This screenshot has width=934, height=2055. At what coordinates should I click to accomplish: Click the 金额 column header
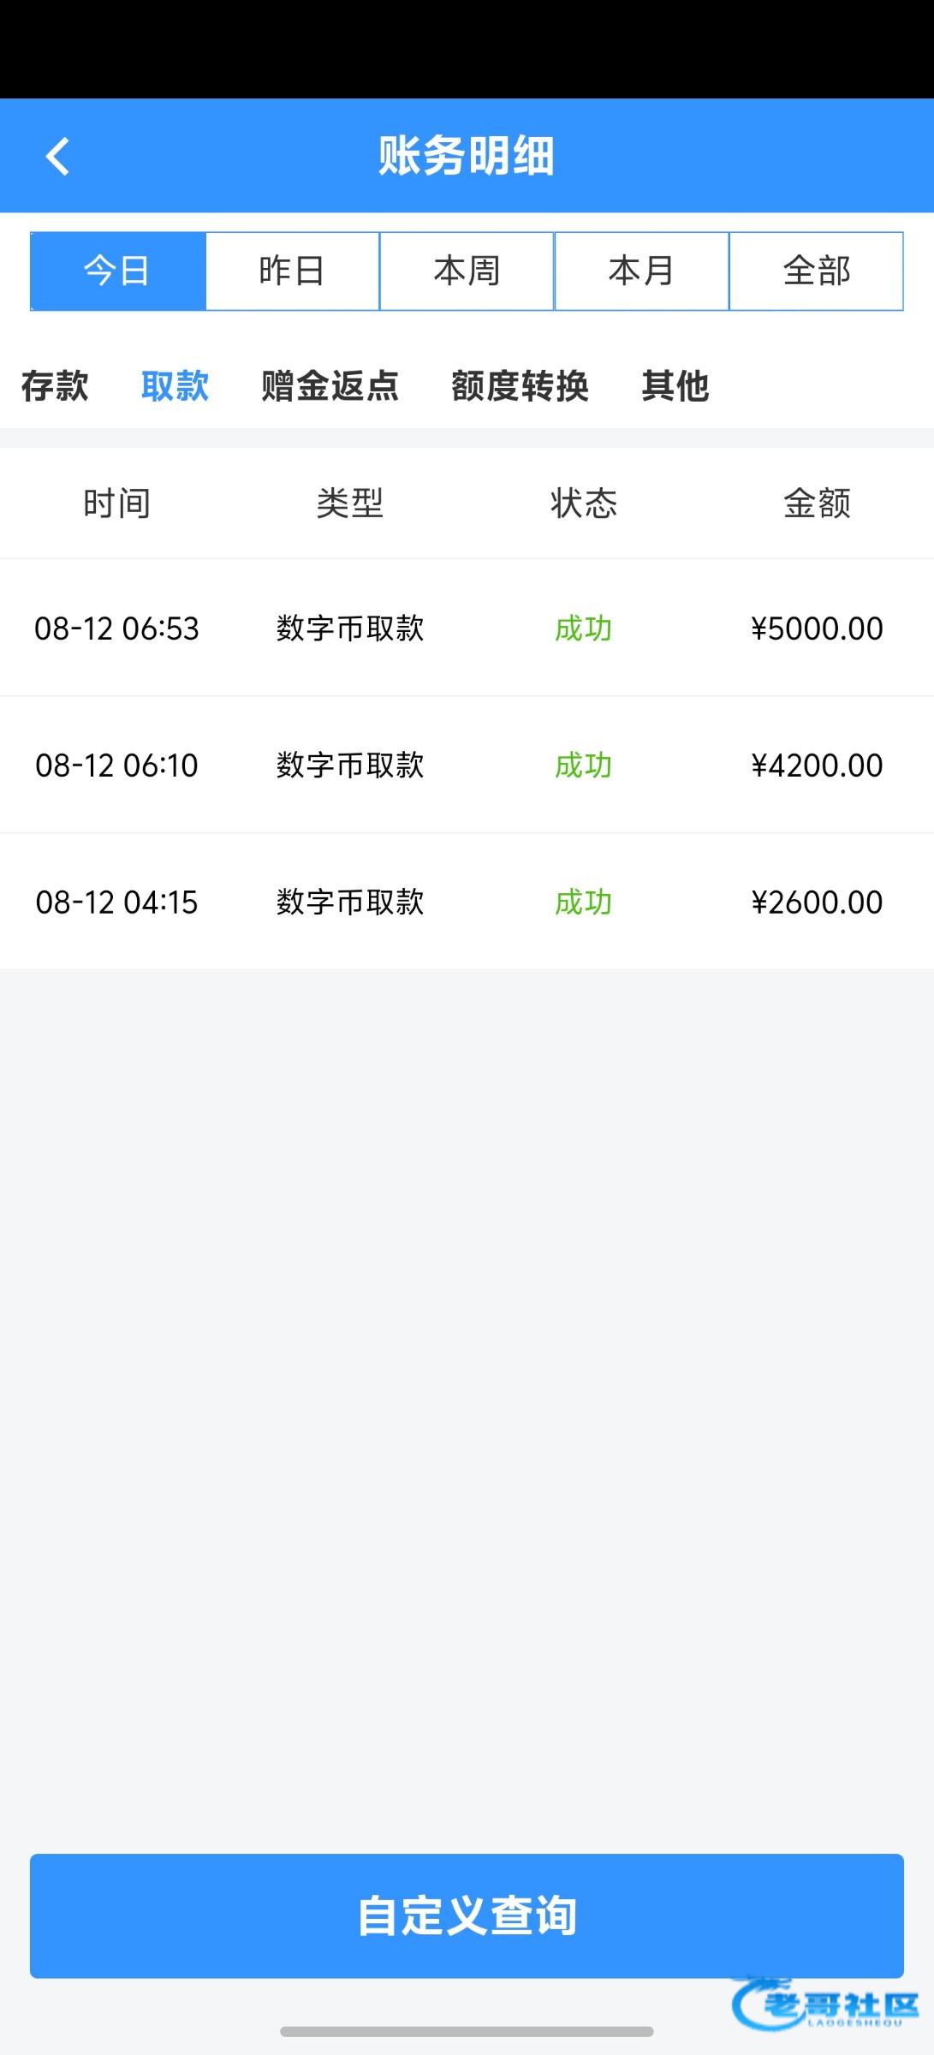click(x=817, y=503)
